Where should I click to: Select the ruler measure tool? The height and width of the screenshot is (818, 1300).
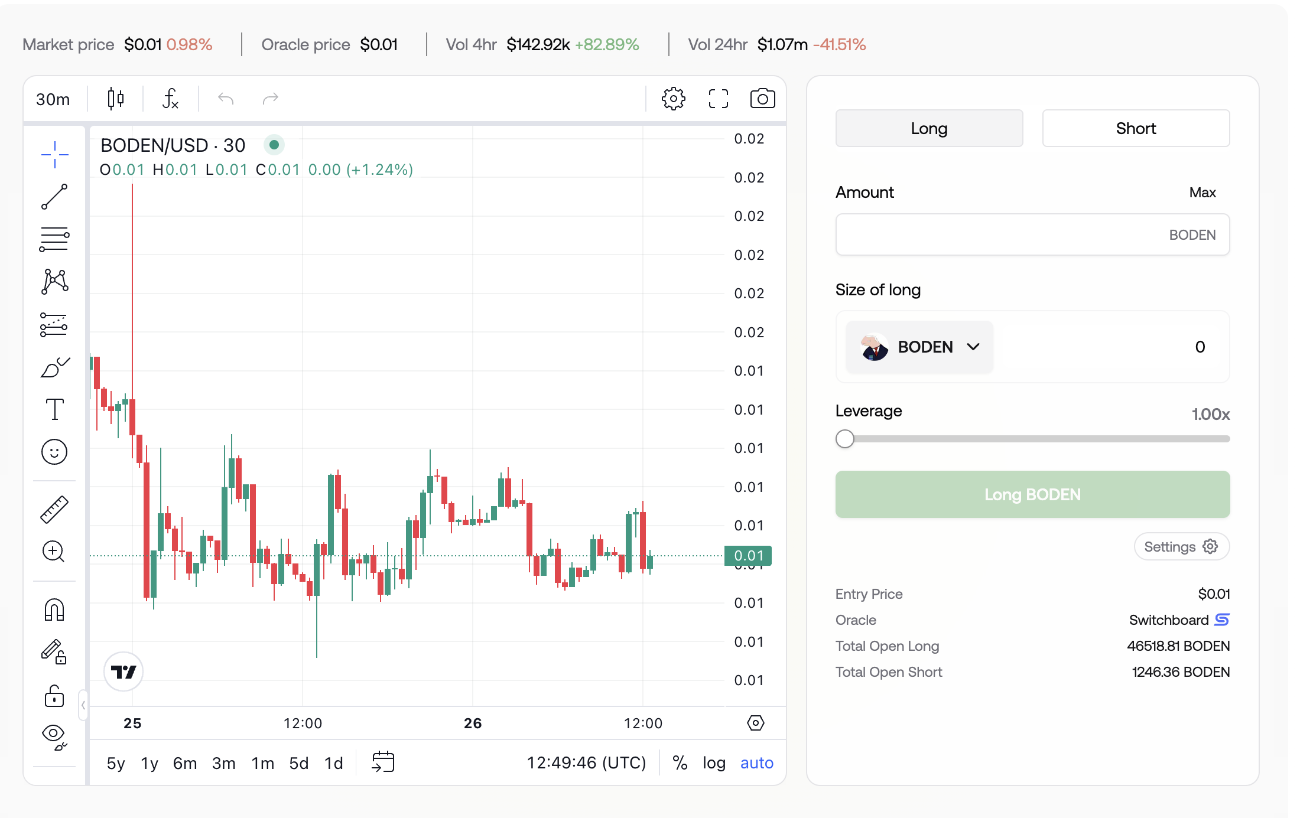(x=54, y=509)
